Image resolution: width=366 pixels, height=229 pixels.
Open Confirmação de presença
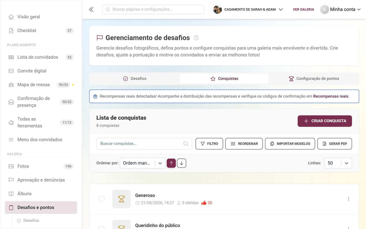tap(41, 102)
